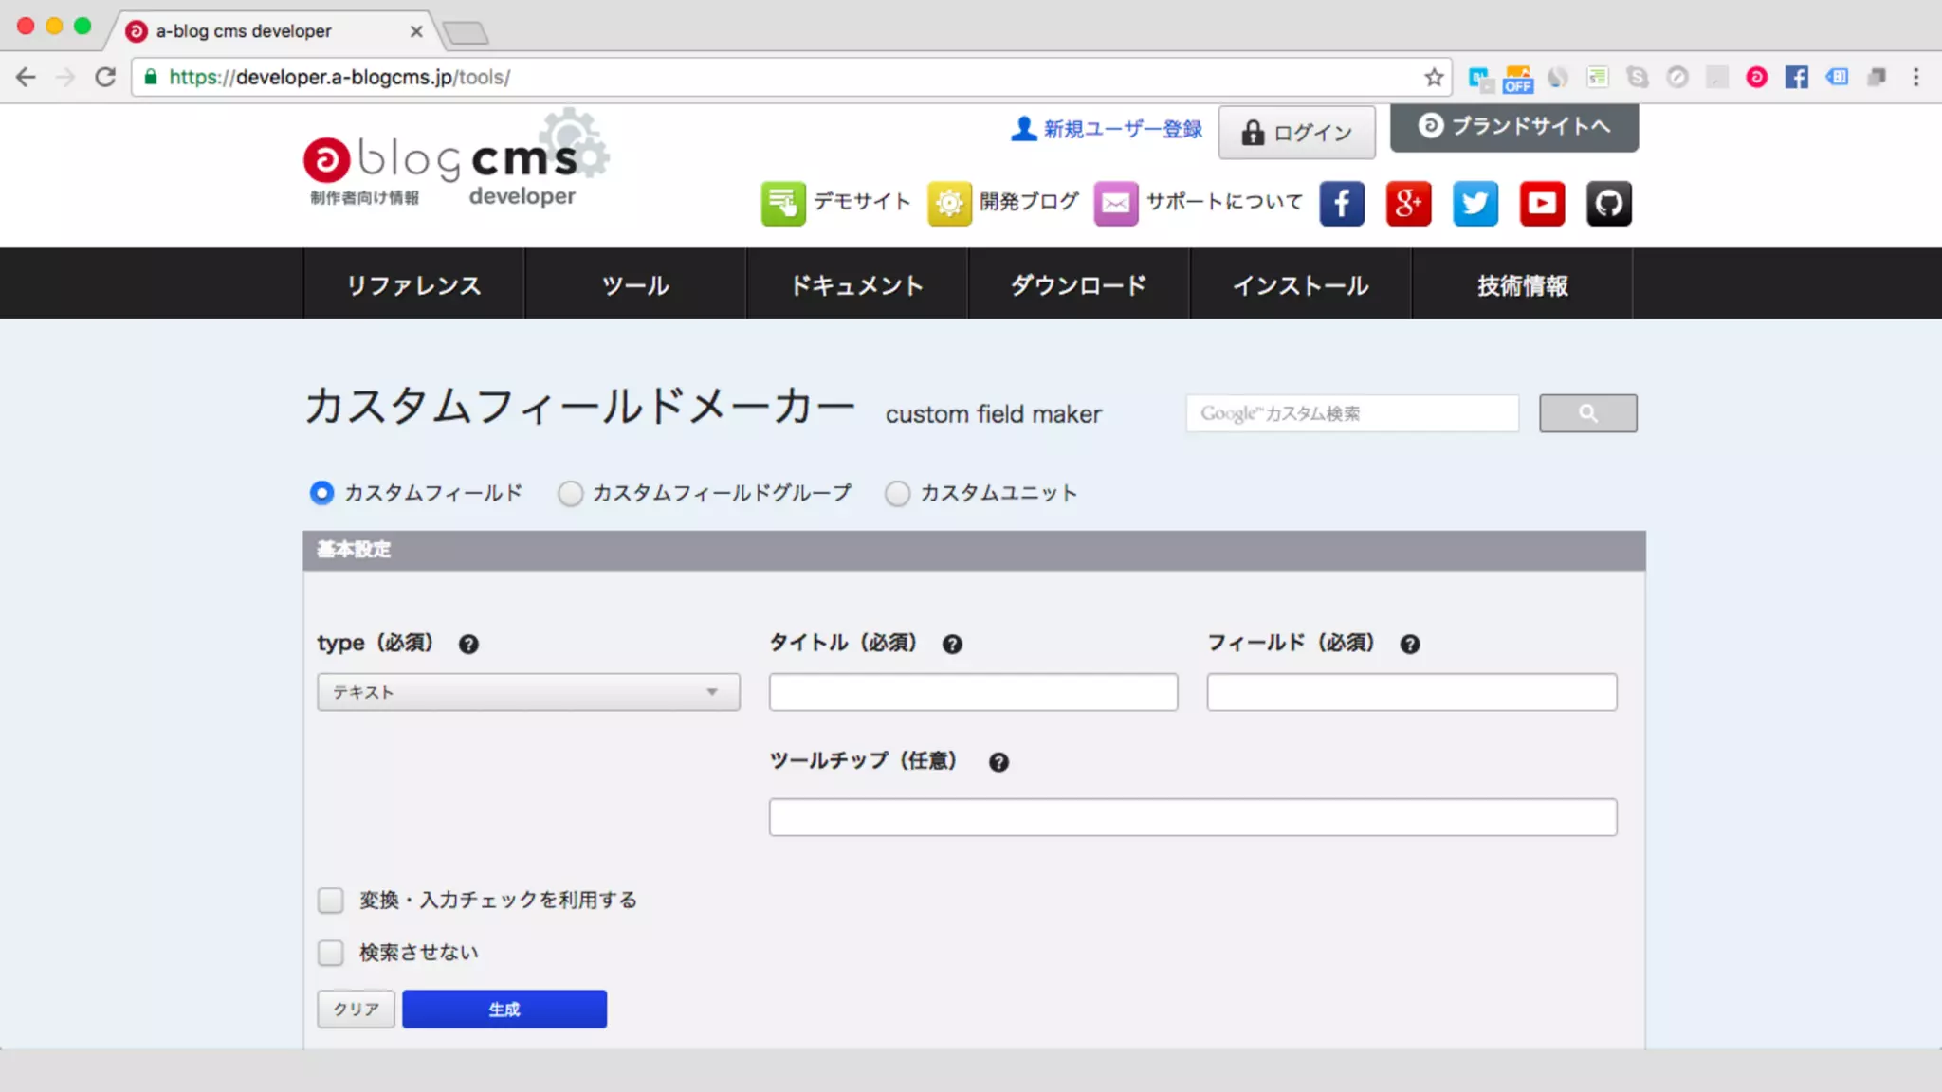Click the magnifier search button
Image resolution: width=1942 pixels, height=1092 pixels.
(x=1587, y=413)
